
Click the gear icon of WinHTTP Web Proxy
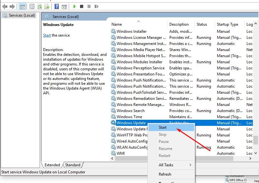113,135
